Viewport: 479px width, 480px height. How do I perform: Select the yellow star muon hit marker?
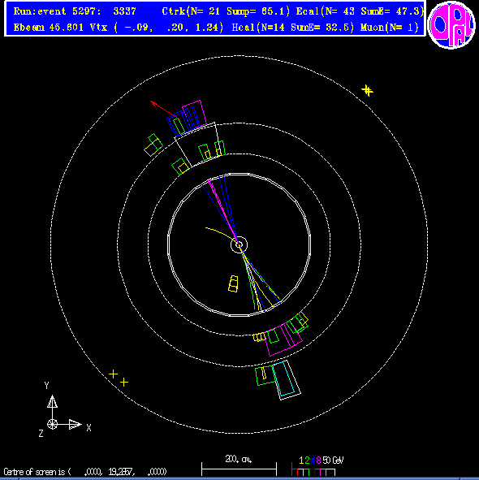[367, 91]
